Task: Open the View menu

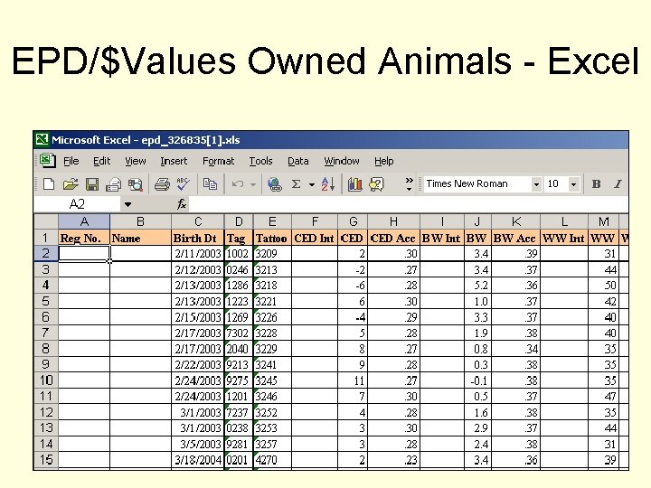Action: pos(136,161)
